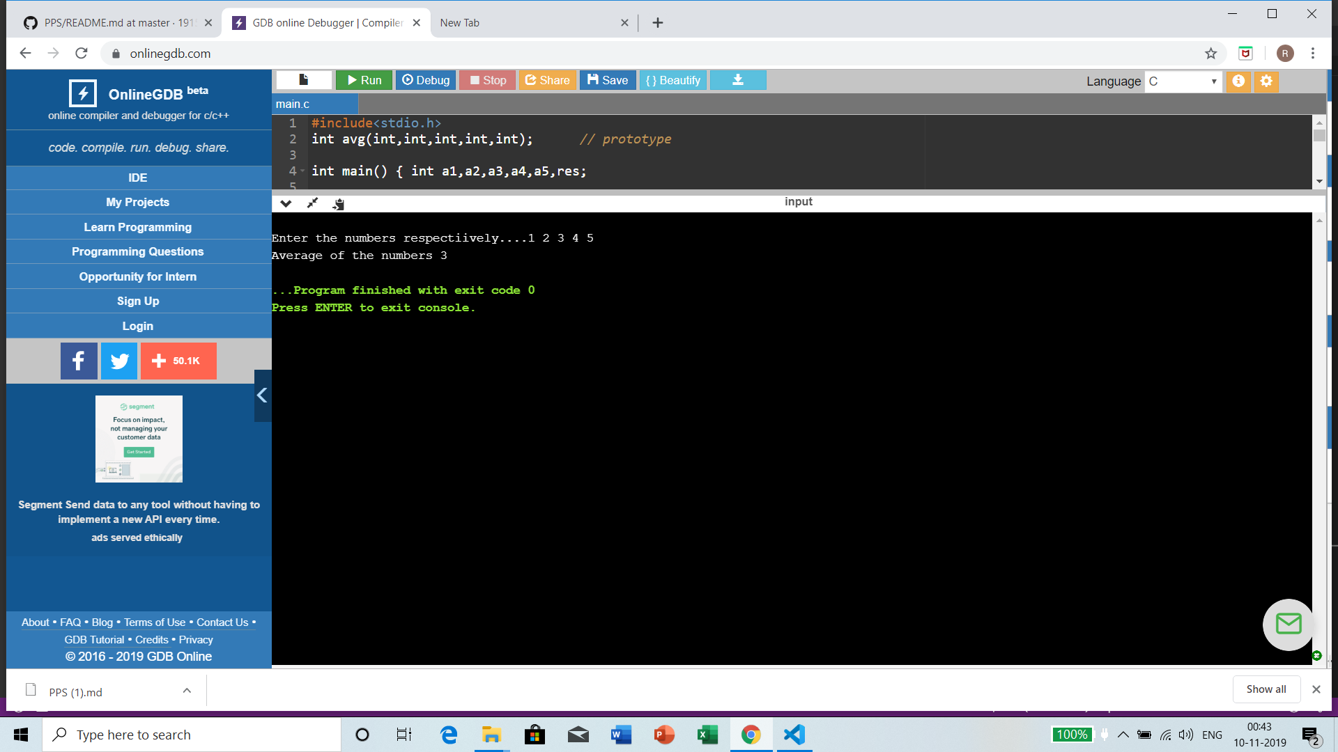Viewport: 1338px width, 752px height.
Task: Open the Language dropdown
Action: (x=1183, y=81)
